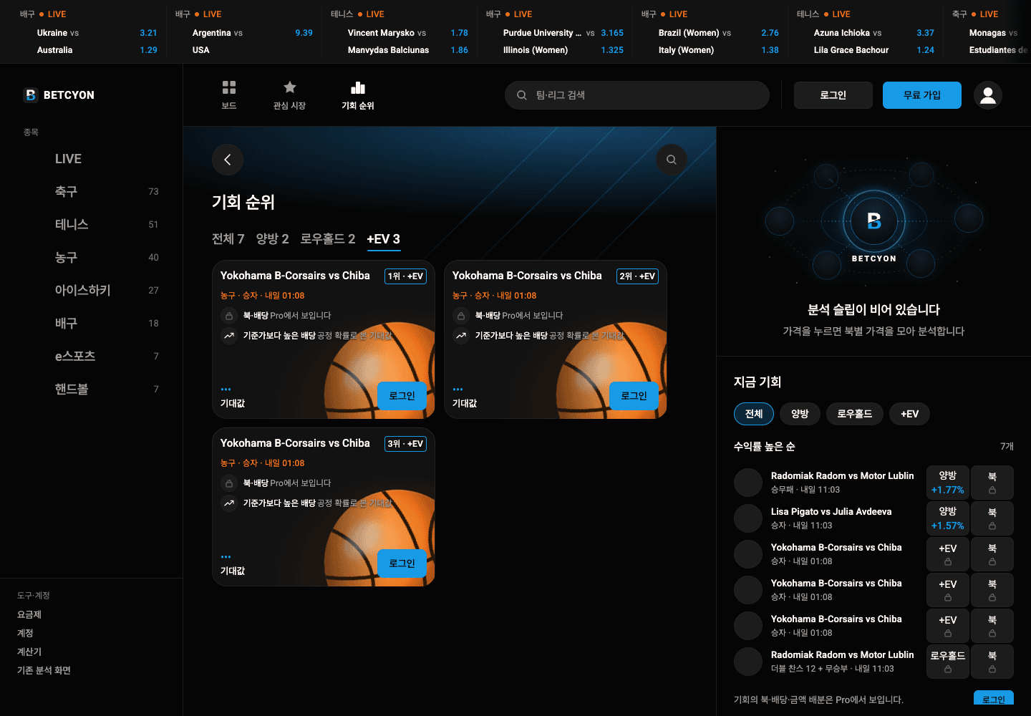Click the 무료 가입 button
The width and height of the screenshot is (1031, 716).
click(x=922, y=95)
